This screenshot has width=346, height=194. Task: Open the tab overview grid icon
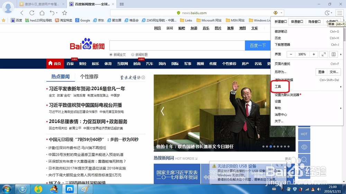pos(121,4)
